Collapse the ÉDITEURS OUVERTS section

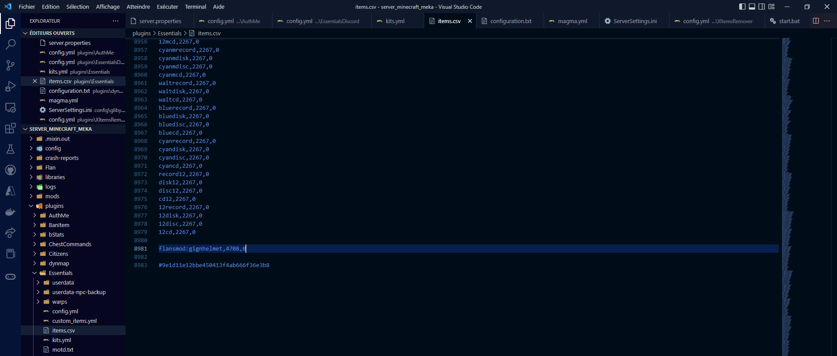[x=52, y=33]
